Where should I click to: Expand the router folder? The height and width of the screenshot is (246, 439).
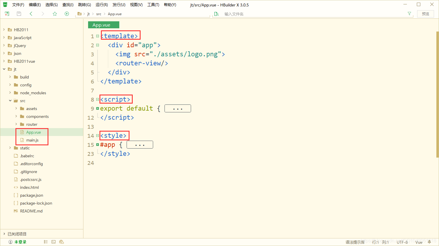[x=16, y=124]
